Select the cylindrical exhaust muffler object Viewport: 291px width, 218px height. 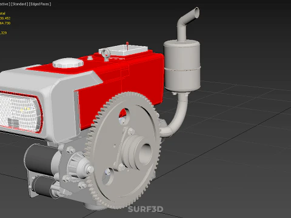click(182, 65)
